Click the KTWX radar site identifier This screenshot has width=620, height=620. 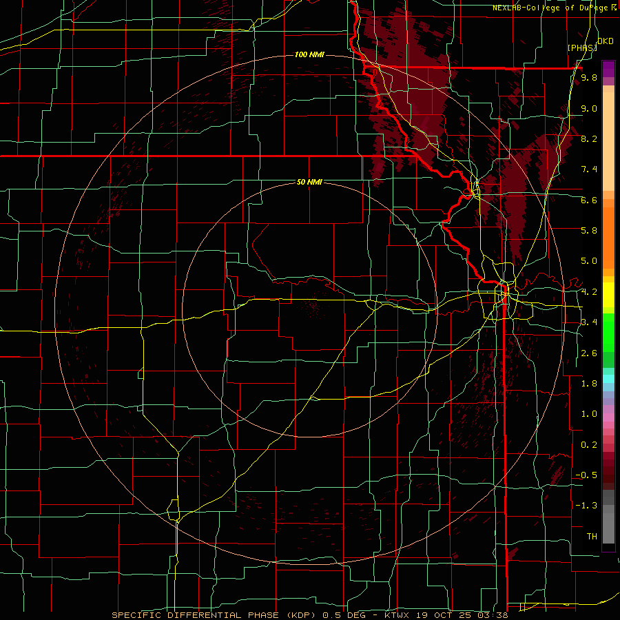click(x=397, y=615)
